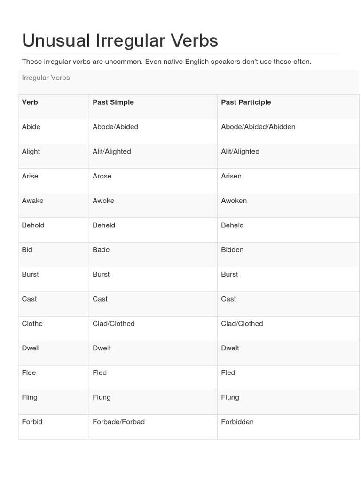
Task: Click the 'Abide' verb cell
Action: point(31,127)
